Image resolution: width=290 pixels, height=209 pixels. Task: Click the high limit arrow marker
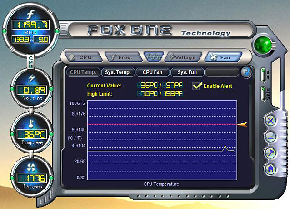242,124
